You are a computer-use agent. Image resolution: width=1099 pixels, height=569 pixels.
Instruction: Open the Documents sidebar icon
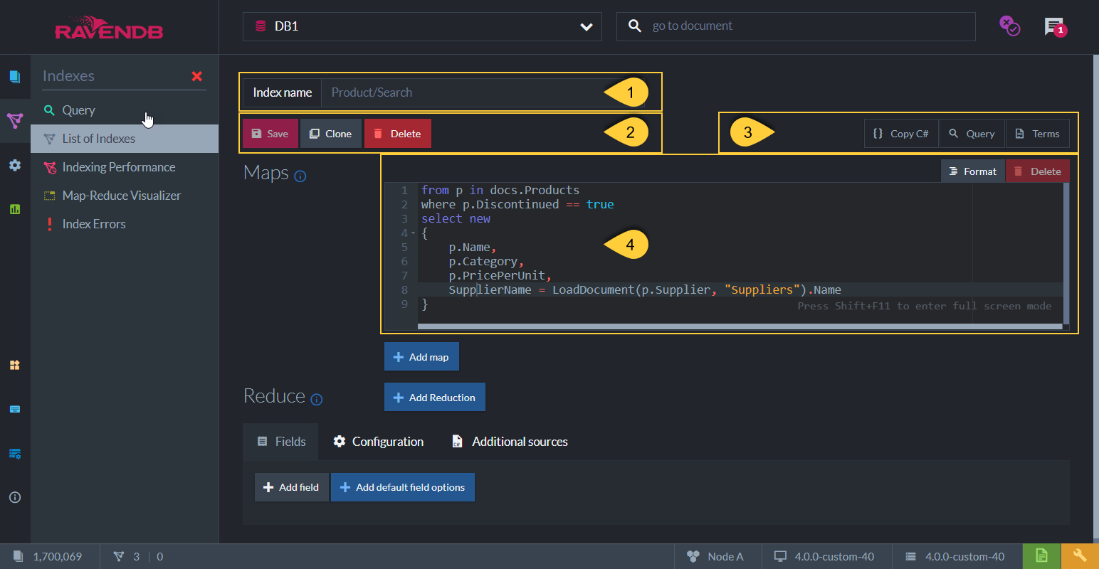tap(15, 77)
